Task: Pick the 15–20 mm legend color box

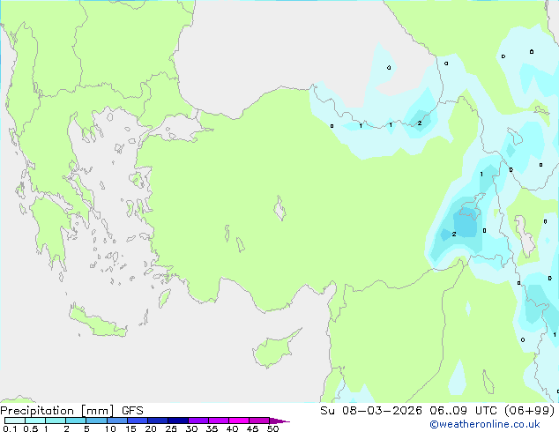Action: pyautogui.click(x=138, y=421)
